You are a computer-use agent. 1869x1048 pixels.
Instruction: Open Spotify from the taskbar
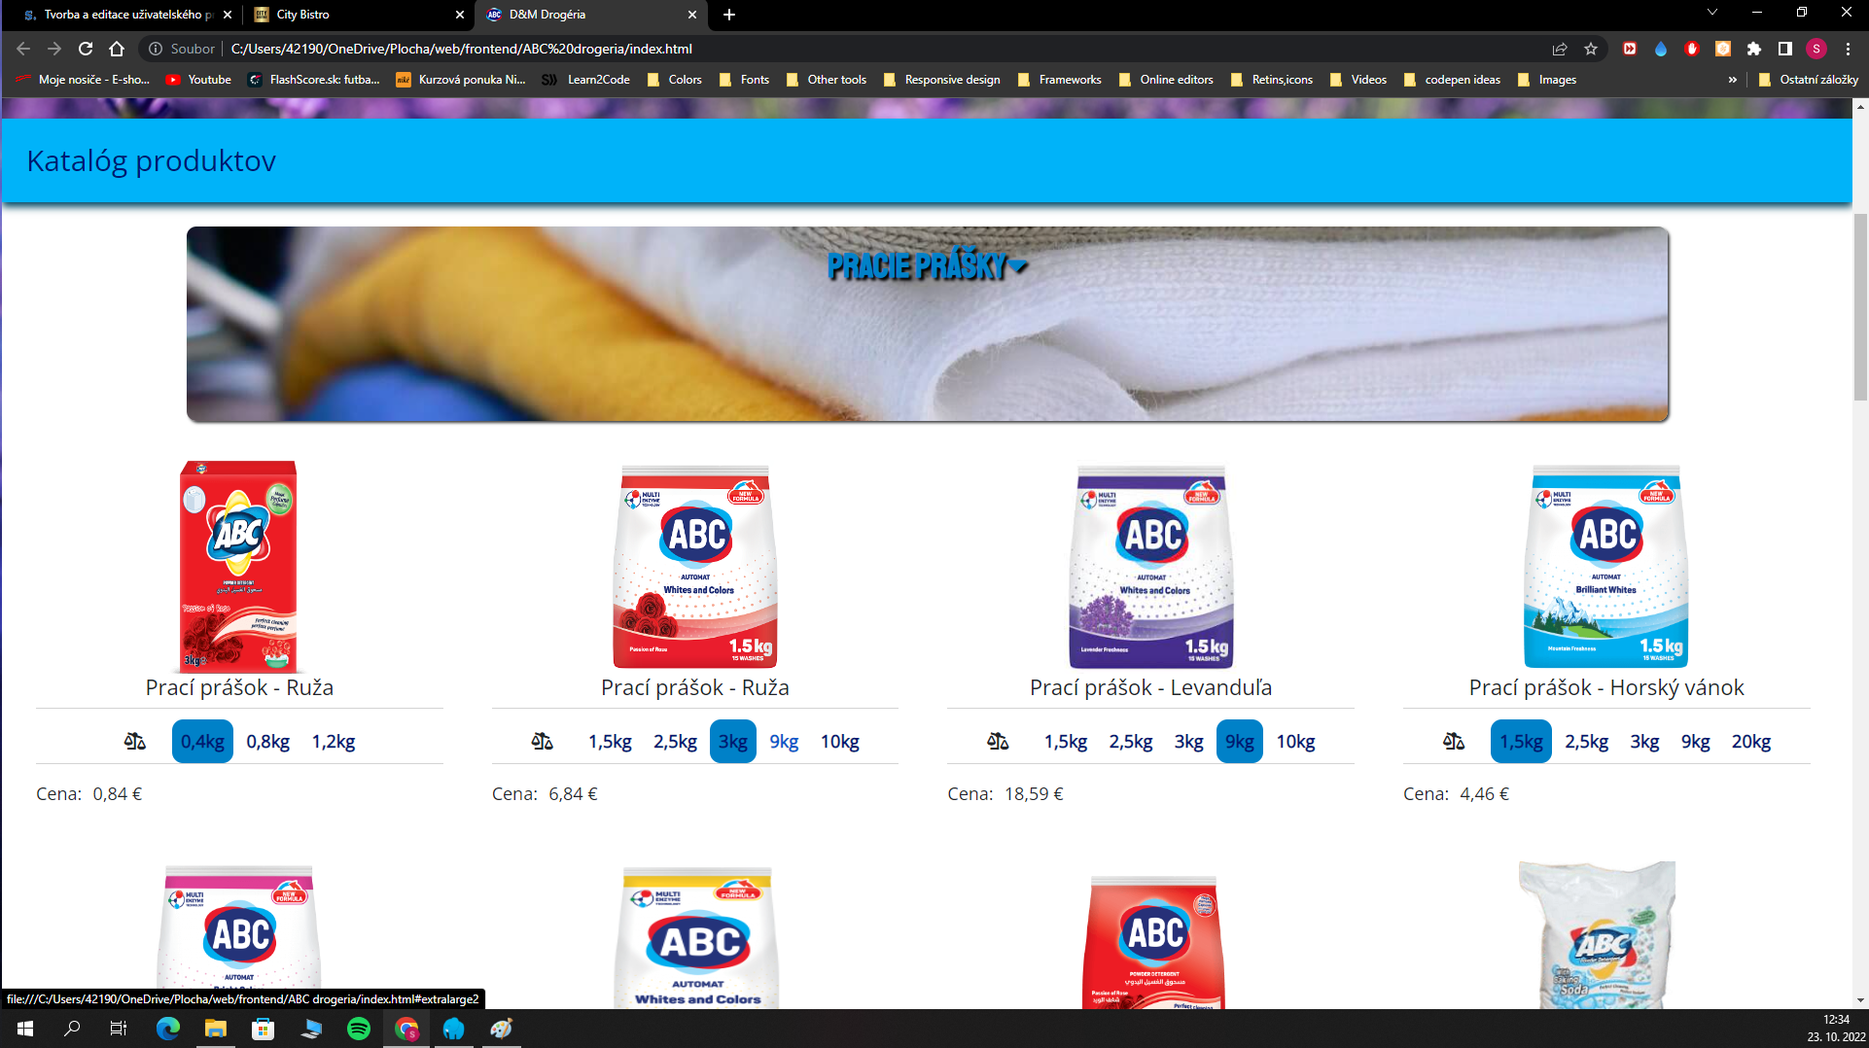pos(359,1029)
